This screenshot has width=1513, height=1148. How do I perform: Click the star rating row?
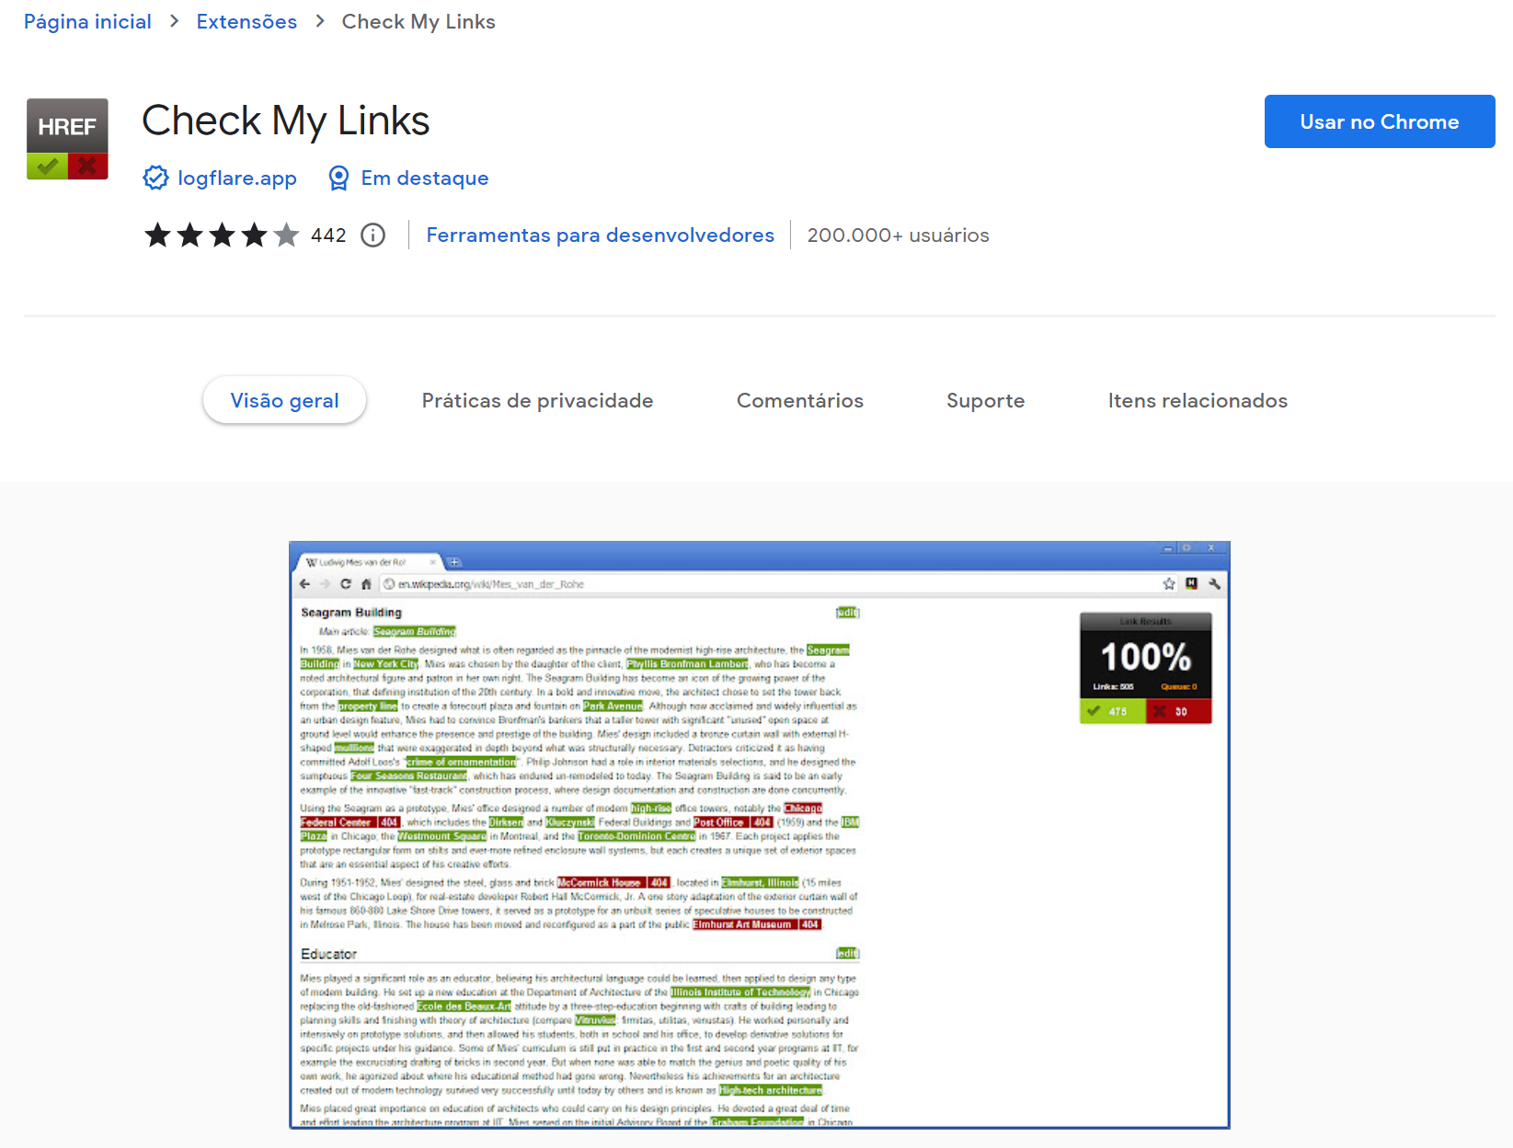pos(222,235)
